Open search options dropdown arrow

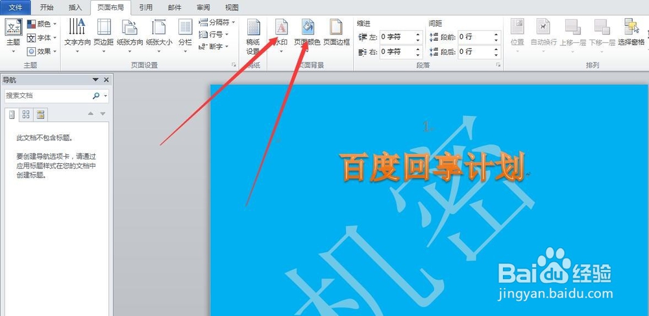click(x=106, y=96)
